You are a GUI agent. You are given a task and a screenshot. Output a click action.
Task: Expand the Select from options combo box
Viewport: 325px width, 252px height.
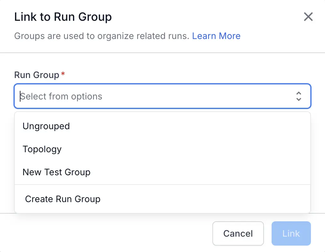coord(160,96)
